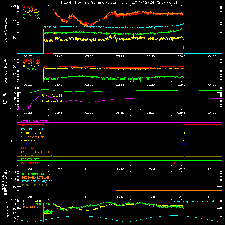Click the 03:30 tick label under GOES panel
The height and width of the screenshot is (225, 225).
tap(151, 113)
